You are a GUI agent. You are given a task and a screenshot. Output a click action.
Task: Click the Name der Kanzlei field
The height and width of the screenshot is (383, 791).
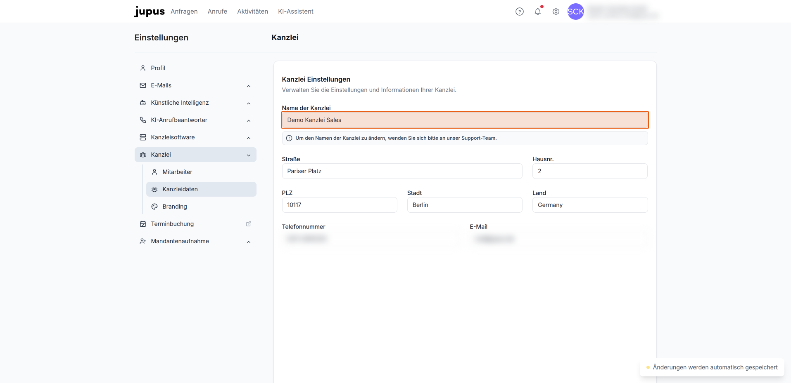point(465,120)
